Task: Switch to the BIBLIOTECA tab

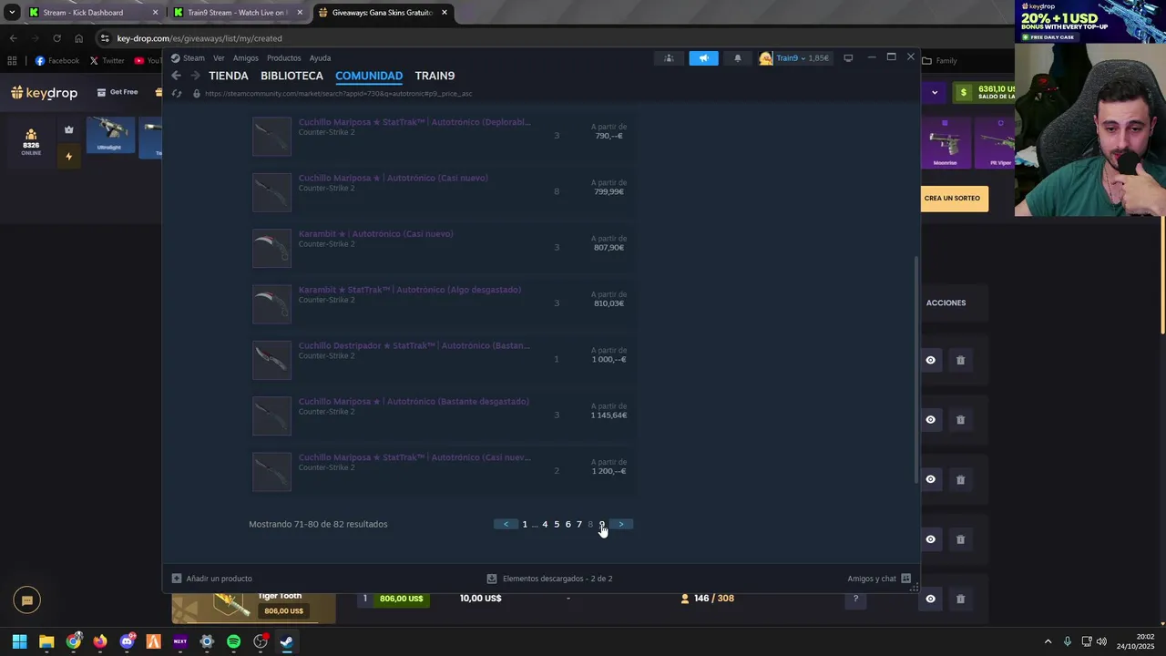Action: point(291,76)
